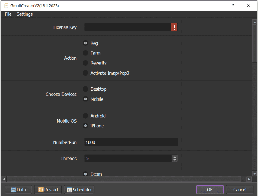Close the GmailCreatorV2 window
Image resolution: width=258 pixels, height=196 pixels.
coord(248,6)
